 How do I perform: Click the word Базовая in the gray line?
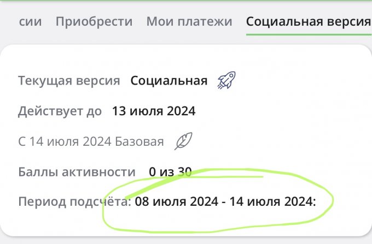[139, 142]
